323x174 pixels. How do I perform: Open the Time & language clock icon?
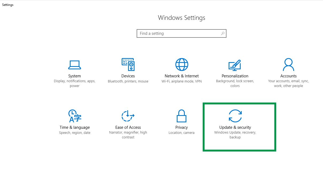[x=75, y=116]
